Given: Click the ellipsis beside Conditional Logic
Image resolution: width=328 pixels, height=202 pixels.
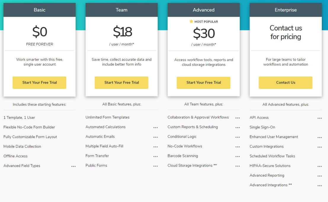Looking at the screenshot, I should [x=237, y=137].
